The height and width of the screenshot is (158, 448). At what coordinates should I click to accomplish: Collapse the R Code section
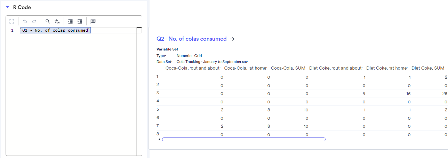[7, 7]
